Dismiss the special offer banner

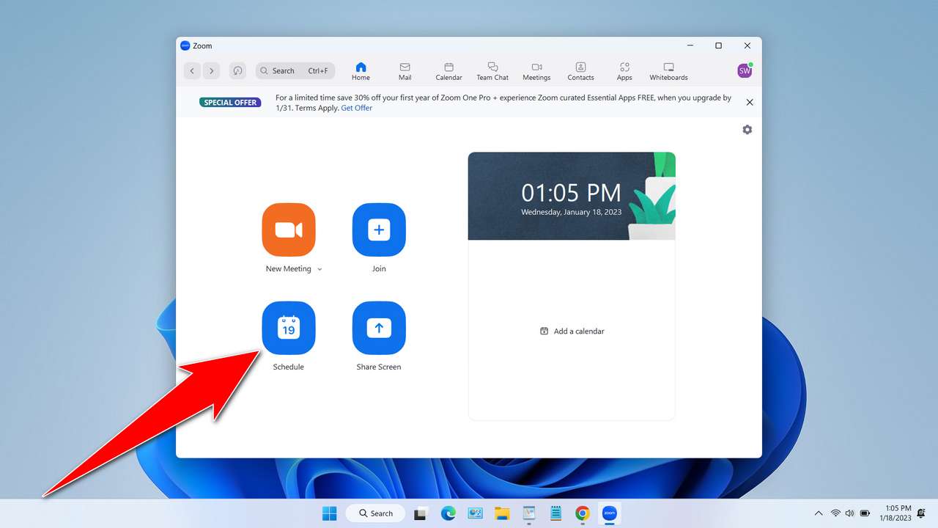[749, 102]
